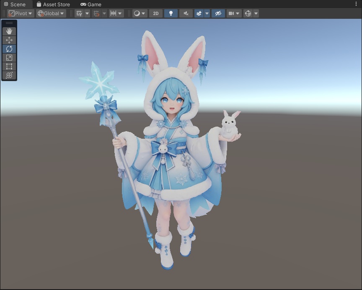The width and height of the screenshot is (362, 290).
Task: Select the Rotate tool
Action: click(x=9, y=49)
